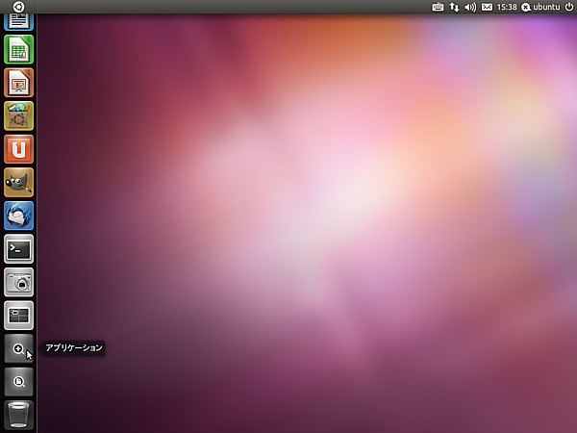Open the clock showing 15:38
The image size is (577, 433).
pos(507,7)
